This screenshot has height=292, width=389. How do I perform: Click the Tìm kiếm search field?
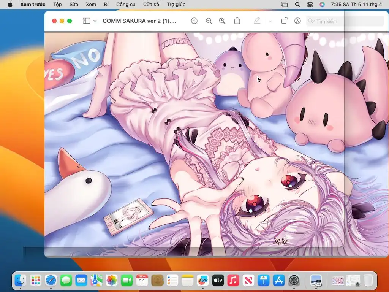click(345, 21)
